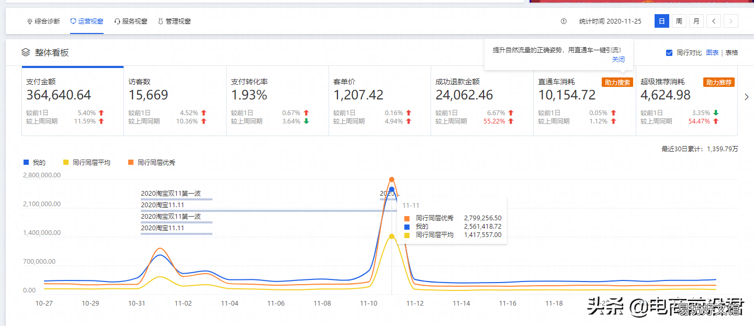The image size is (754, 326).
Task: Select the 直通车消耗 metric card
Action: [584, 101]
